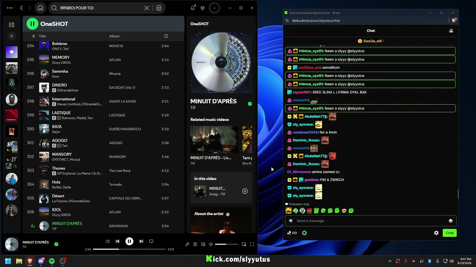The height and width of the screenshot is (267, 476).
Task: Open Discord from the taskbar
Action: 41,261
